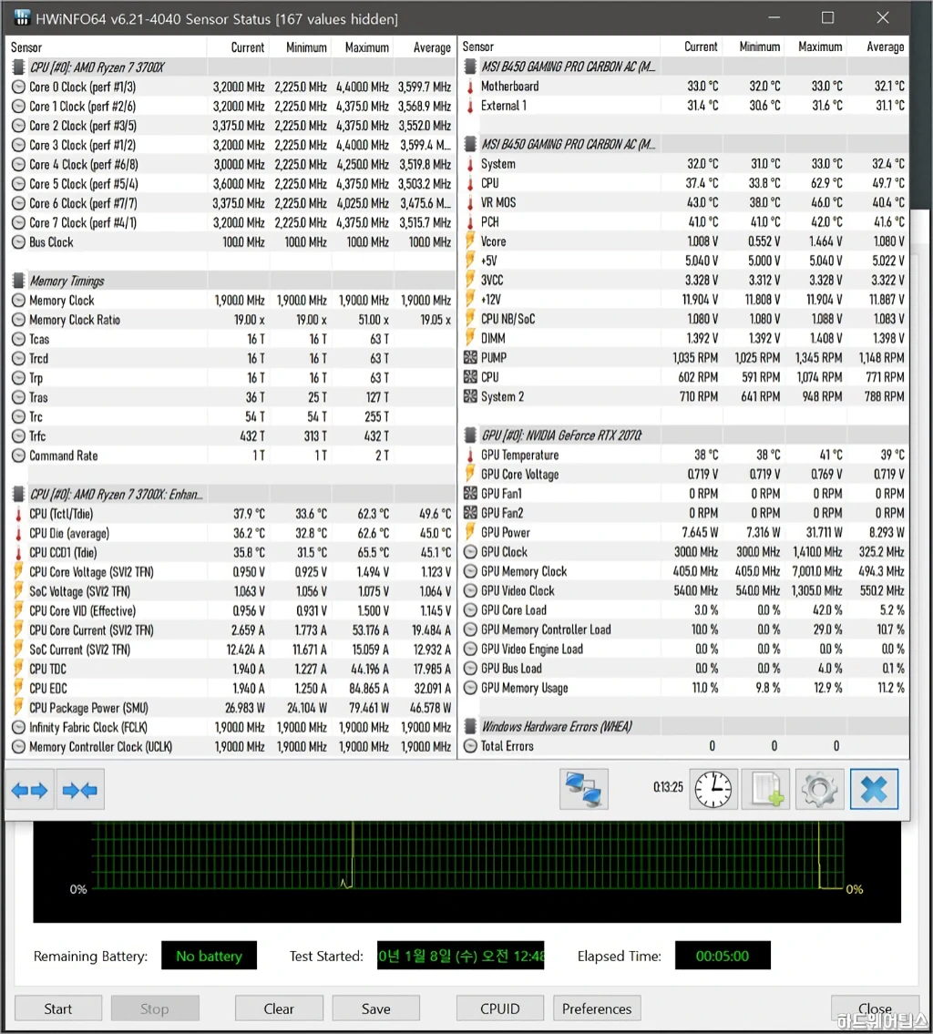Open CPUID button
Screen dimensions: 933x1034
(500, 1008)
